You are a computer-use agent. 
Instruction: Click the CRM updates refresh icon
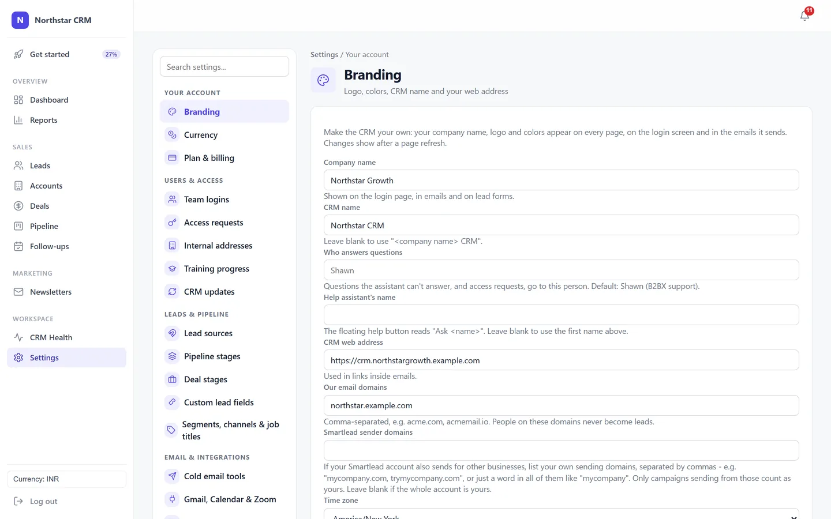pos(172,292)
